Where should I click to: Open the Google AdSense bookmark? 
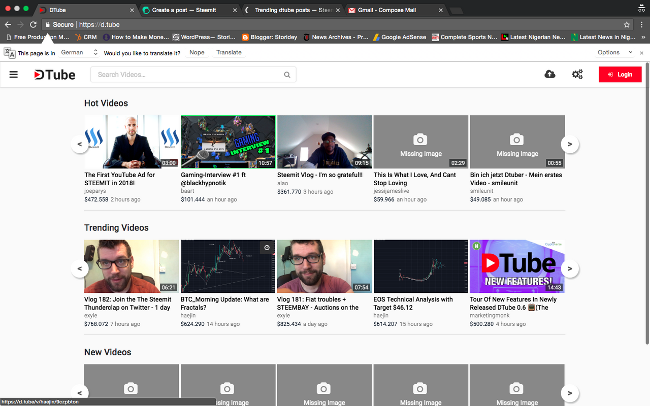click(x=399, y=37)
